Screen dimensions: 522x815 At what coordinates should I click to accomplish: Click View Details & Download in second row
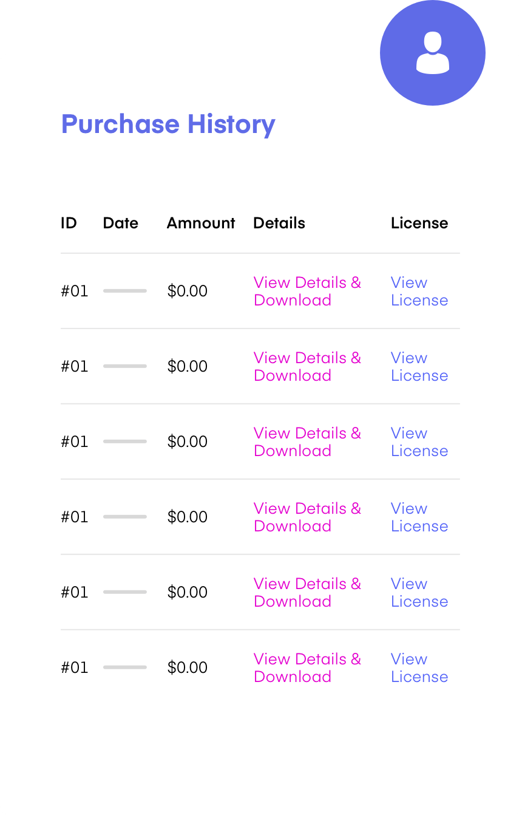pos(307,367)
